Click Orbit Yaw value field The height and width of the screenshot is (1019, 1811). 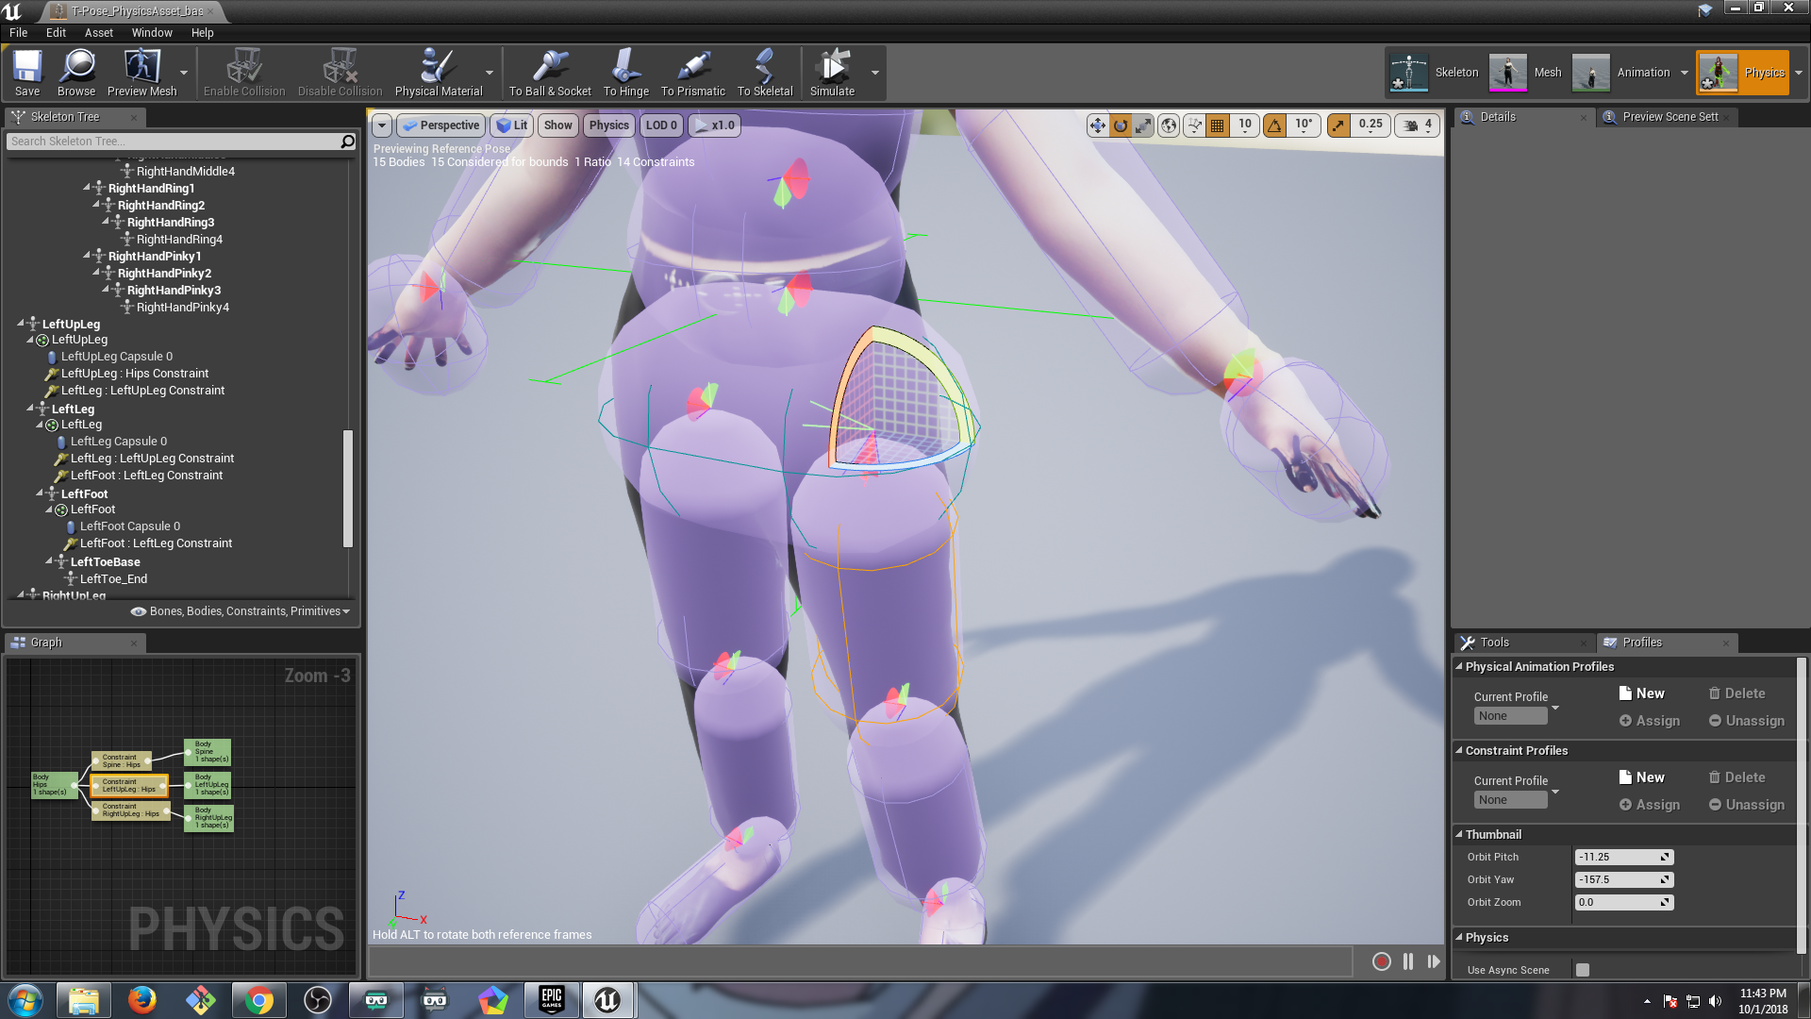pos(1623,880)
